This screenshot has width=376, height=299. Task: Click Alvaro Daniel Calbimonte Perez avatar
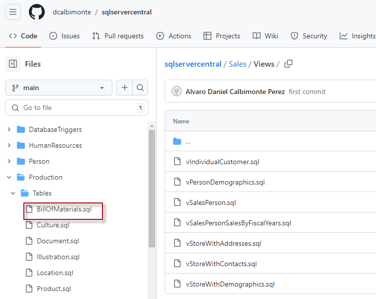click(x=176, y=92)
